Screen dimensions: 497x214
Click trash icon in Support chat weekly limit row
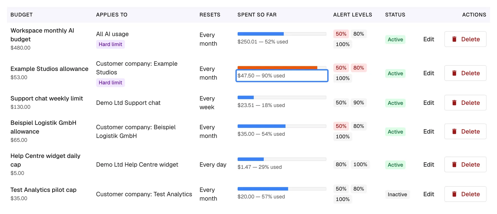(x=454, y=103)
